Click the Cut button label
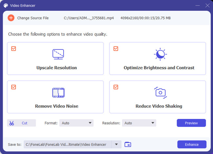This screenshot has width=213, height=154. click(25, 123)
